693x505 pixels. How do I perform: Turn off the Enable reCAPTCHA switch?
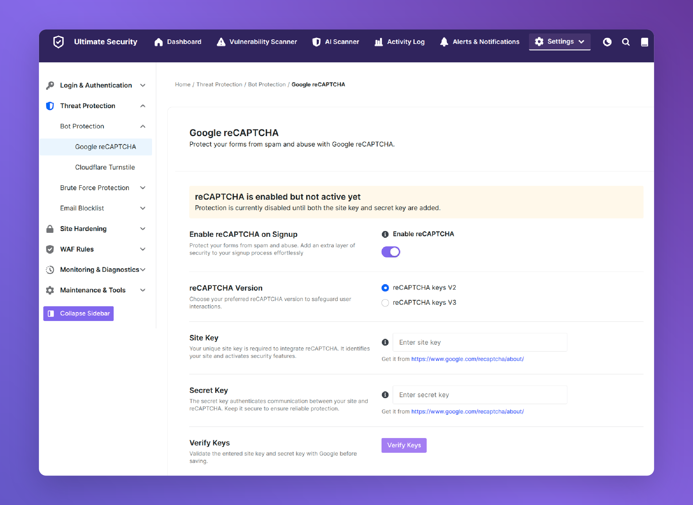tap(391, 252)
